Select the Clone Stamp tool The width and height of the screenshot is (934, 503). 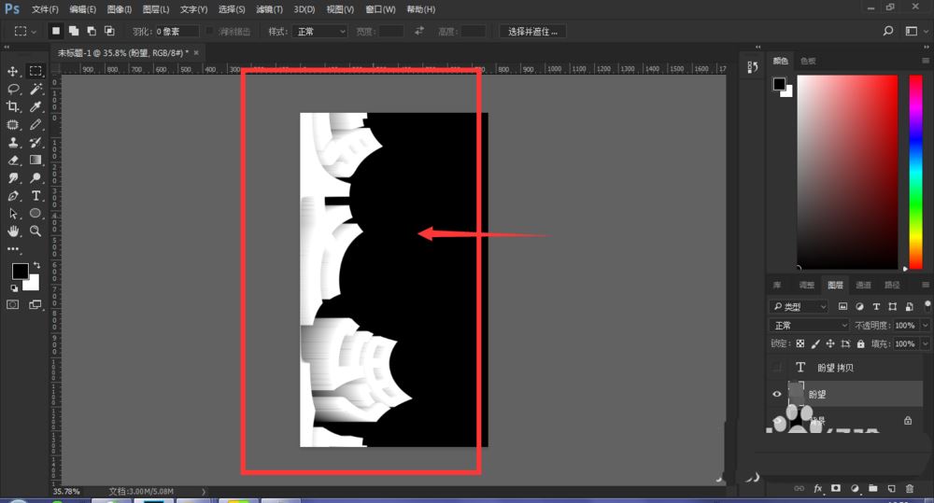point(12,142)
